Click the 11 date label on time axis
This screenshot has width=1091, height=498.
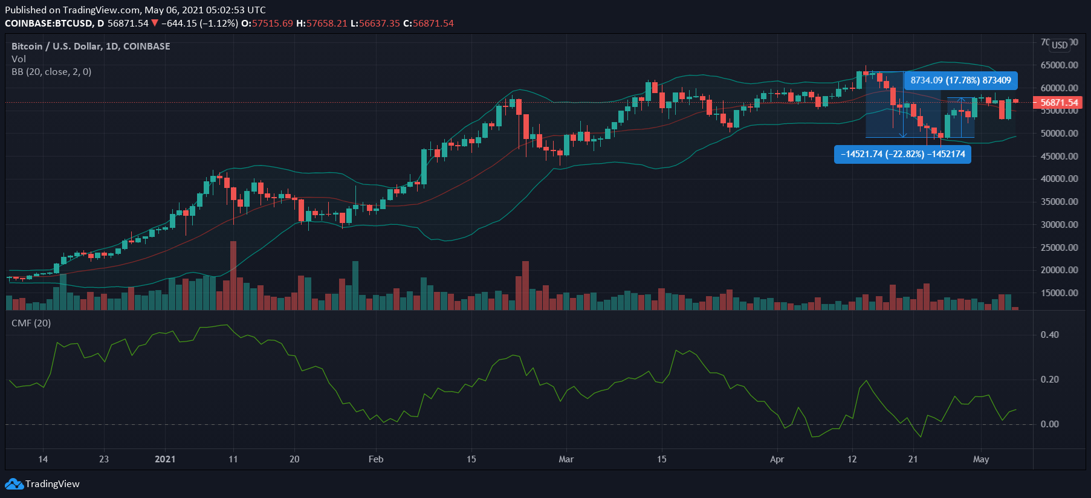click(233, 459)
